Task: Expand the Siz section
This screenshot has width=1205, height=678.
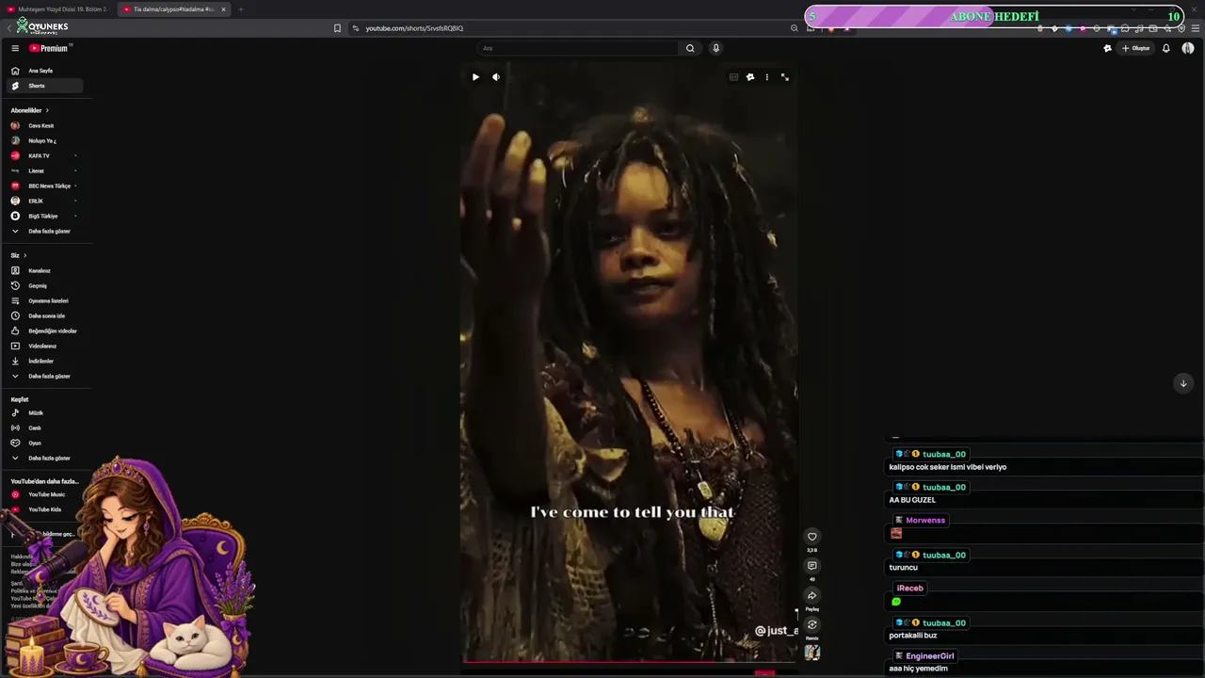Action: tap(19, 255)
